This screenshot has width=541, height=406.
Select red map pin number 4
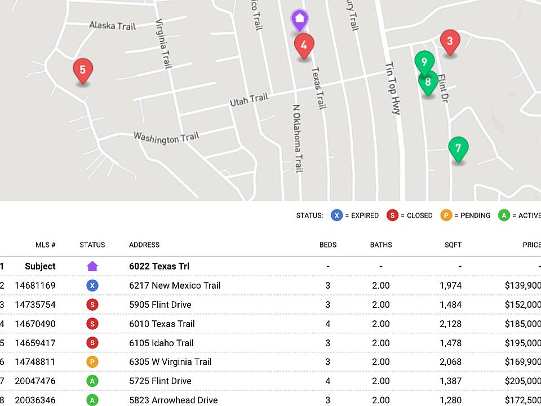pos(304,47)
